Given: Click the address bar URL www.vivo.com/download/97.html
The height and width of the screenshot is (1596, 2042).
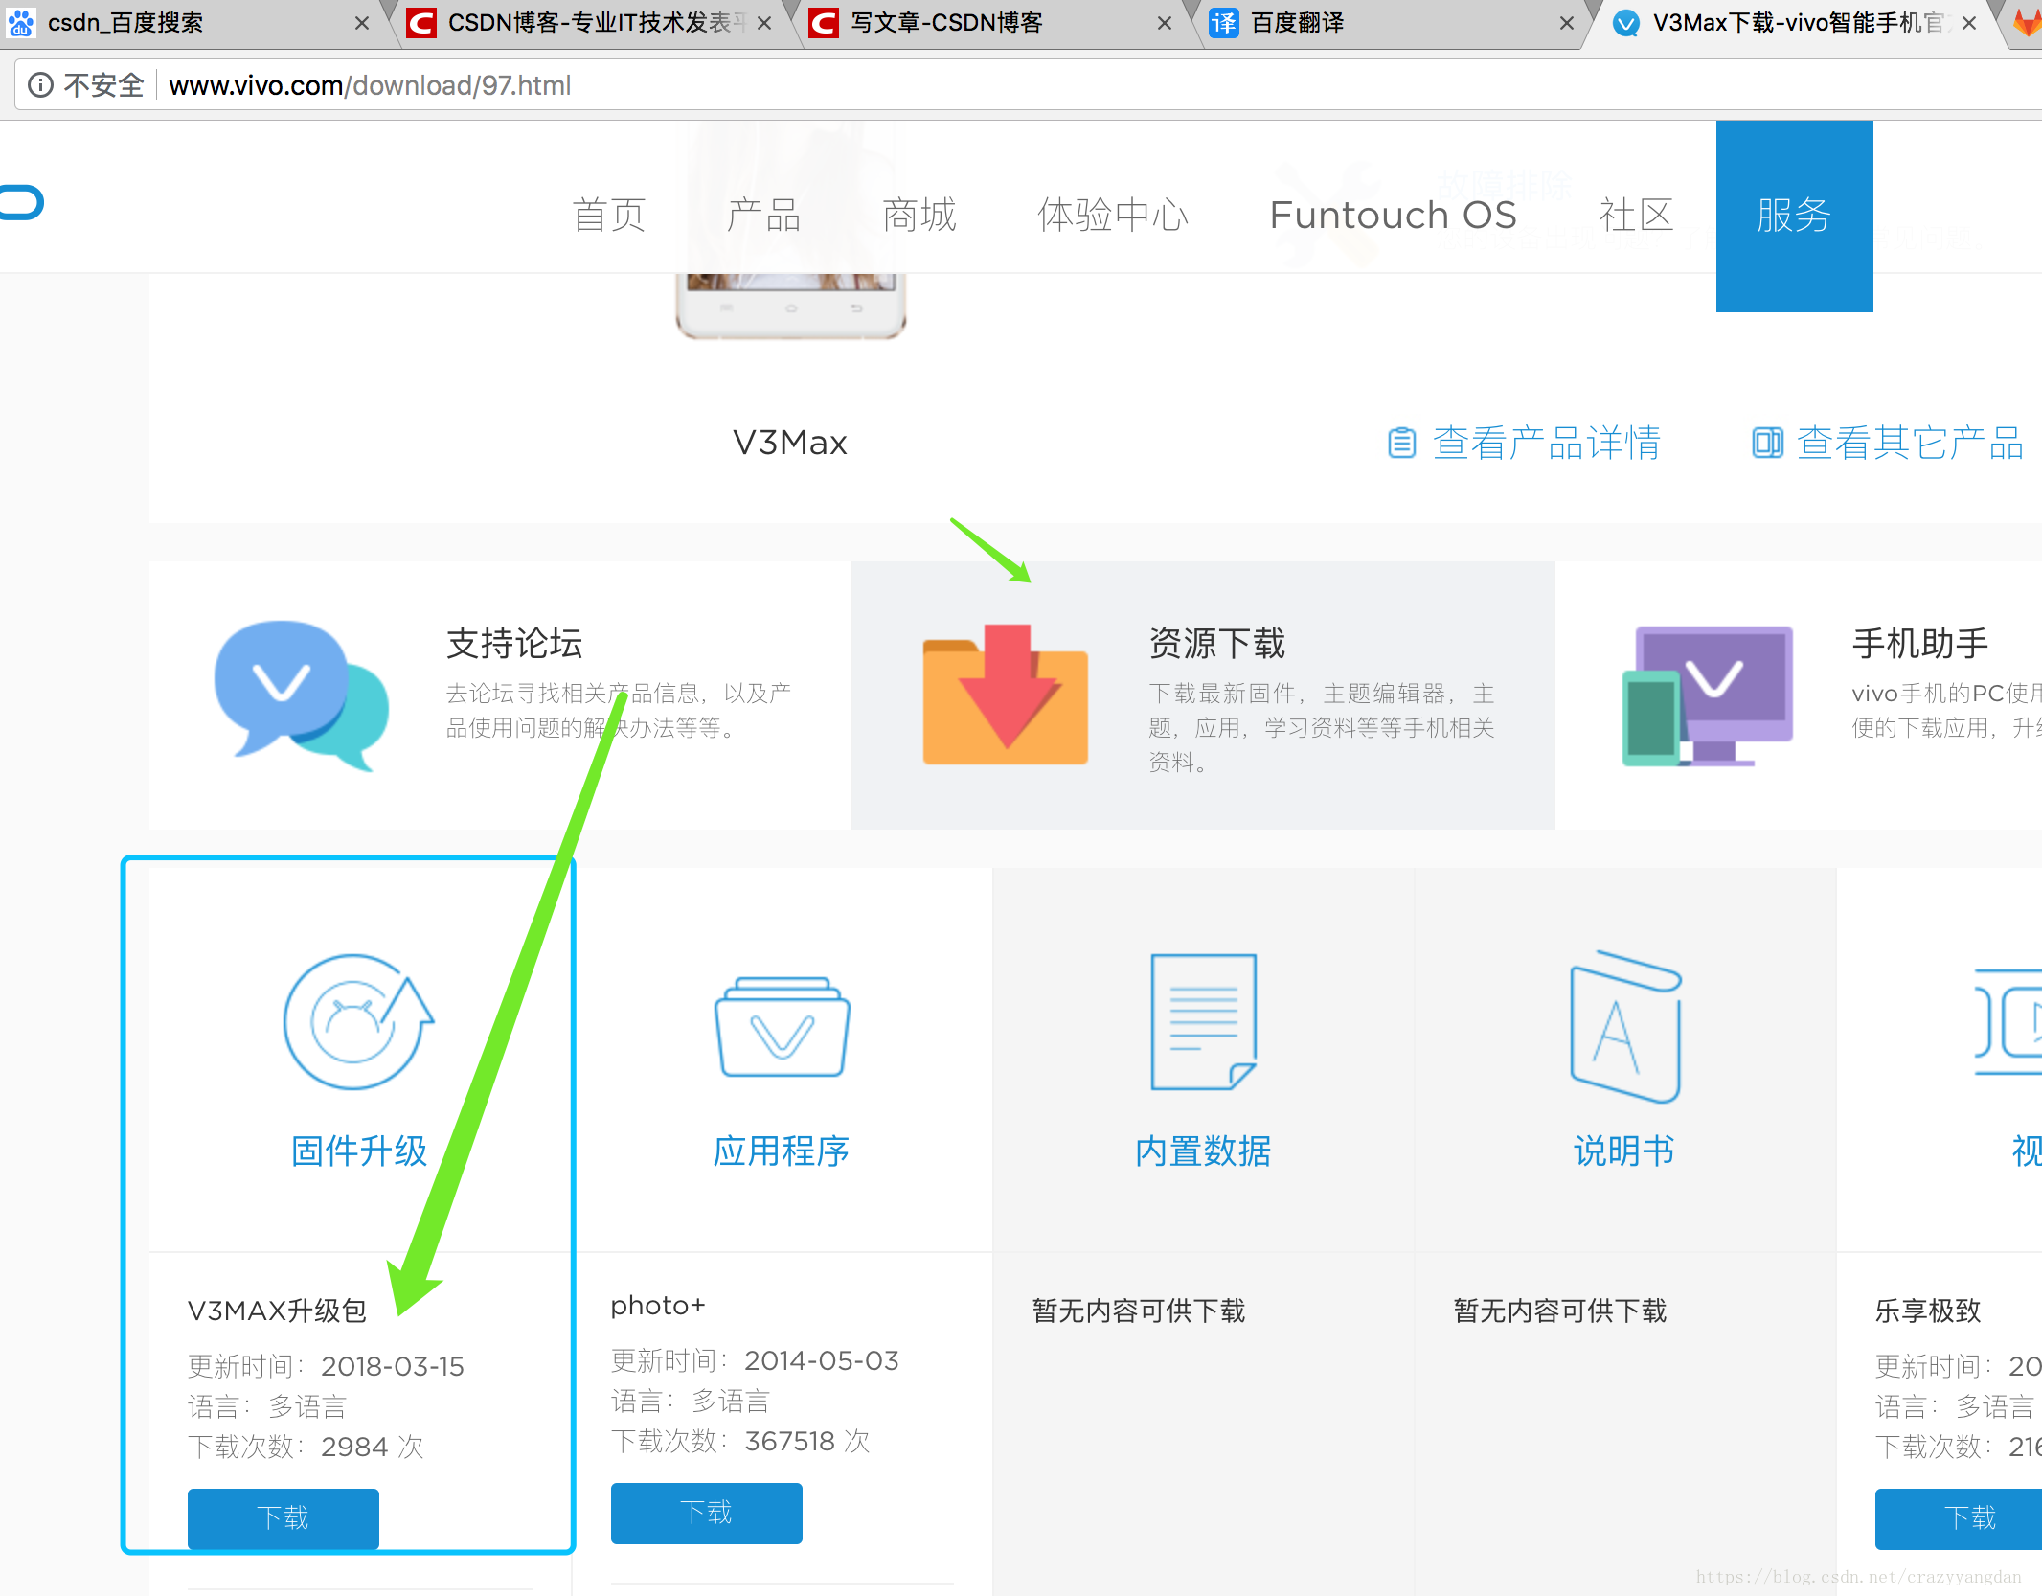Looking at the screenshot, I should point(370,85).
